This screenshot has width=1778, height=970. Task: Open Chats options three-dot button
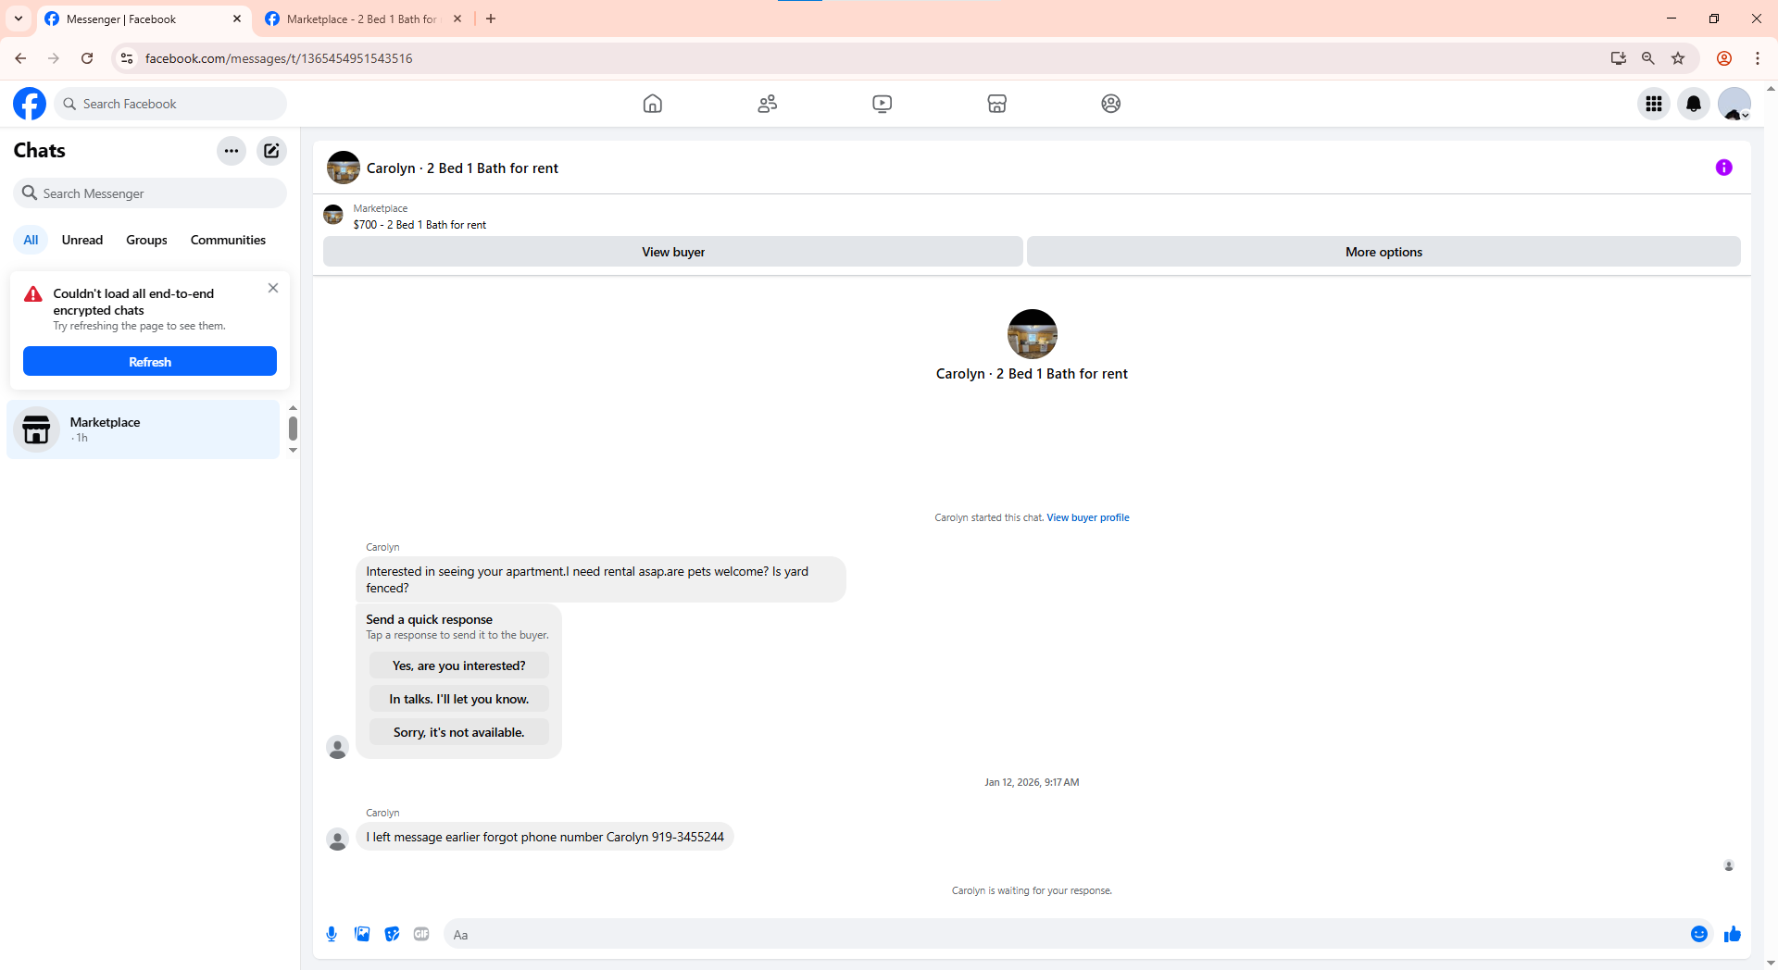(x=232, y=151)
